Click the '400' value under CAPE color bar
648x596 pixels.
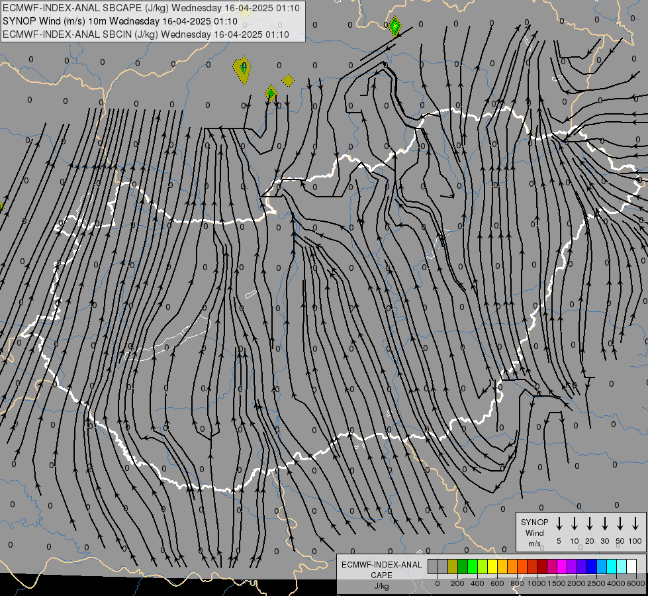[477, 583]
